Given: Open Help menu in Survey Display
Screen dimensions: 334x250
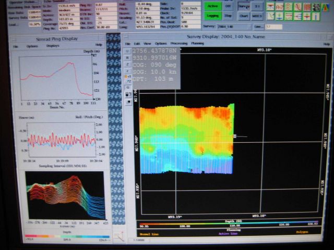Looking at the screenshot, I should [327, 44].
